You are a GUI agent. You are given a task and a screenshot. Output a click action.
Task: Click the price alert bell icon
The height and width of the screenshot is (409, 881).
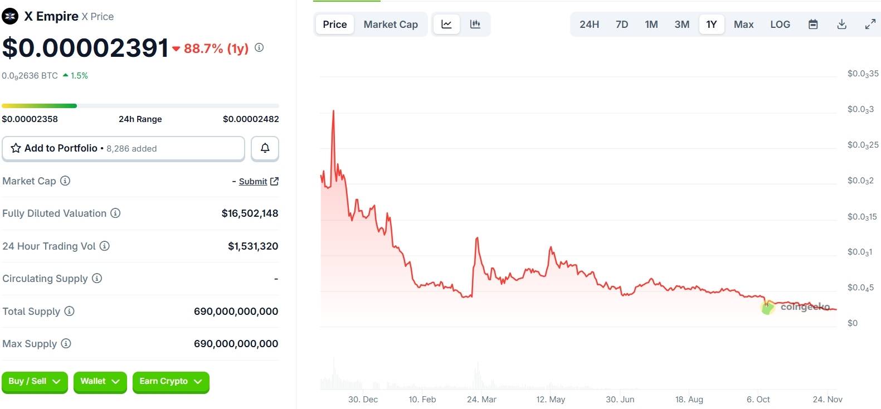point(265,148)
